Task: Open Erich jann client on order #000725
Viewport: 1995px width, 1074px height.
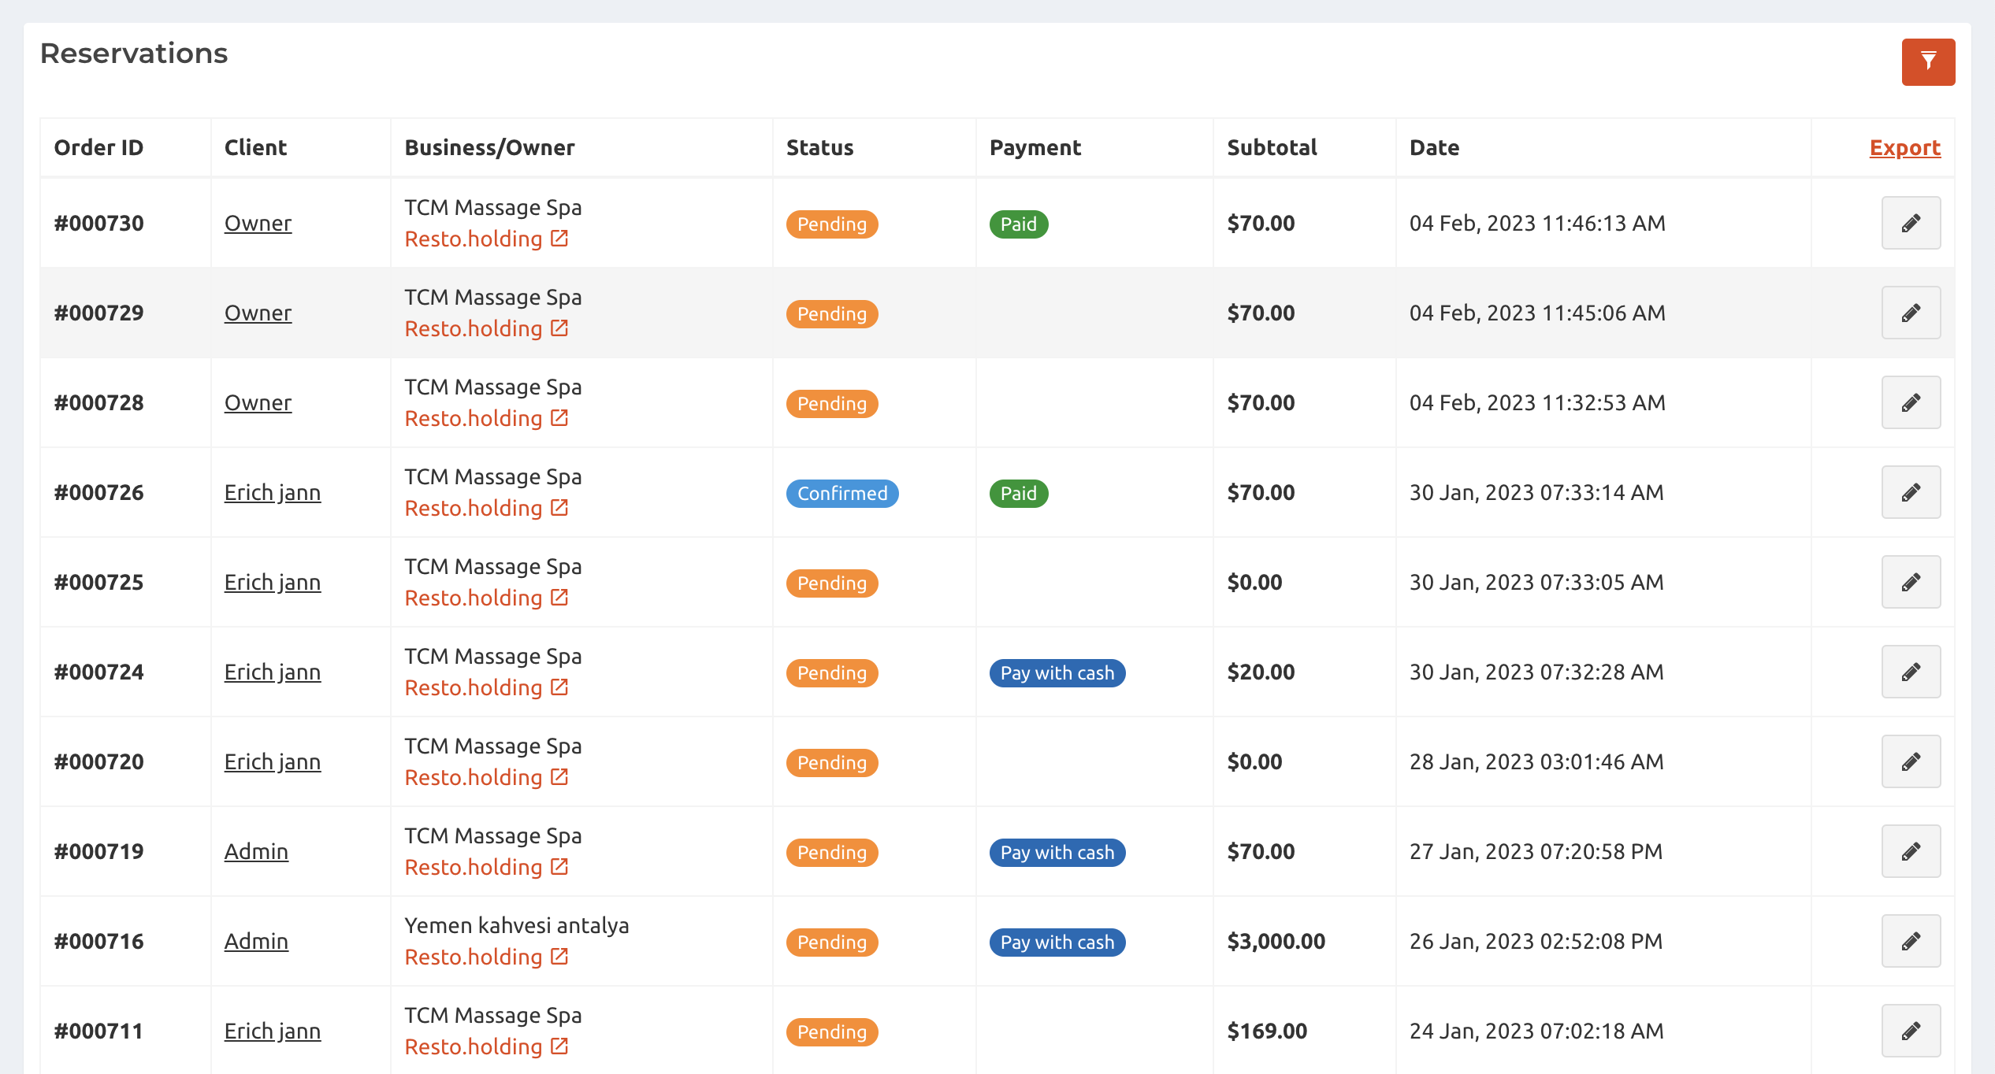Action: click(x=272, y=583)
